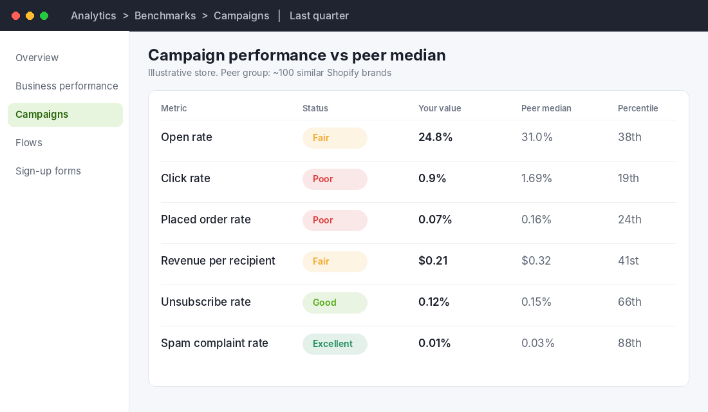Open Sign-up forms in the sidebar
Image resolution: width=708 pixels, height=412 pixels.
coord(48,171)
